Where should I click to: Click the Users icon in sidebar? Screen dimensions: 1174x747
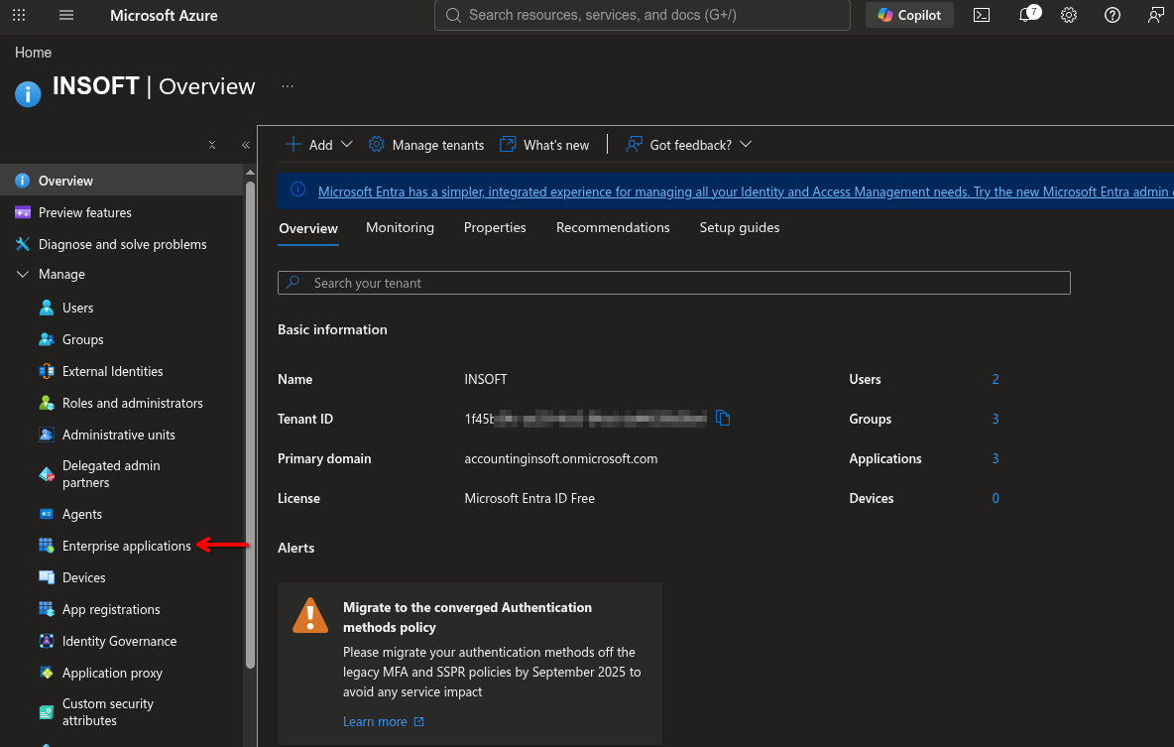(47, 308)
